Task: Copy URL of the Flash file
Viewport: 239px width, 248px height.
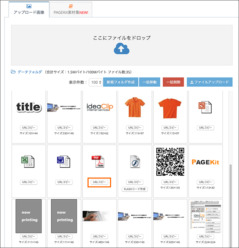Action: (x=135, y=182)
